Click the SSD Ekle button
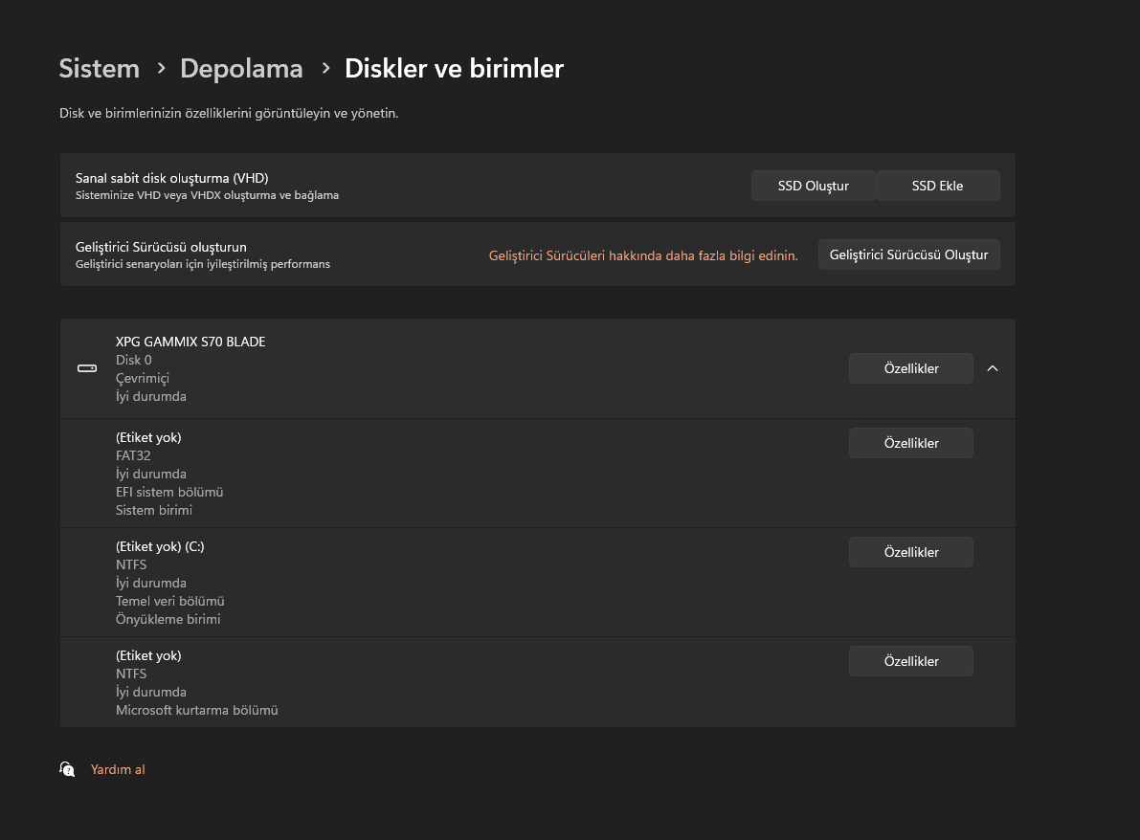This screenshot has width=1140, height=840. [x=937, y=186]
